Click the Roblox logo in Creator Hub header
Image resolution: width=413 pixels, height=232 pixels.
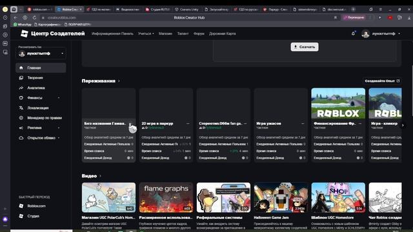[x=25, y=34]
